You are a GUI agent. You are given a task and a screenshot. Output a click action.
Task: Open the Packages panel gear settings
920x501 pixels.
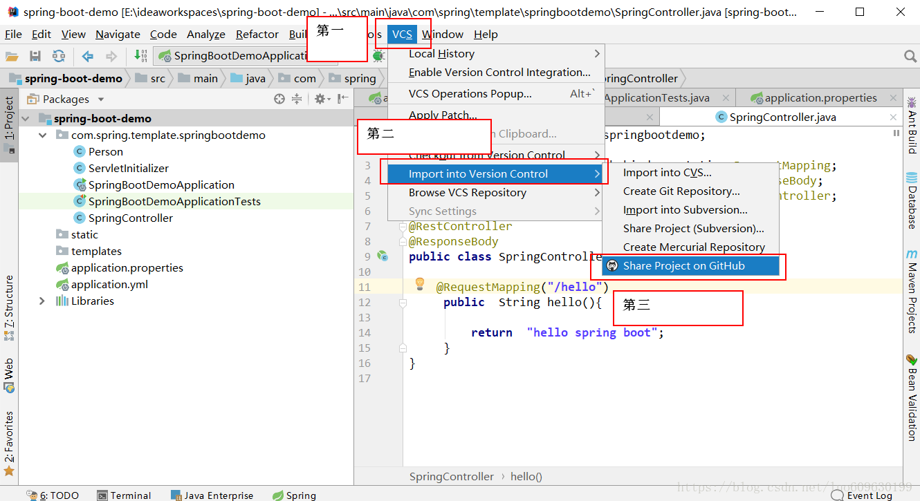pos(322,99)
